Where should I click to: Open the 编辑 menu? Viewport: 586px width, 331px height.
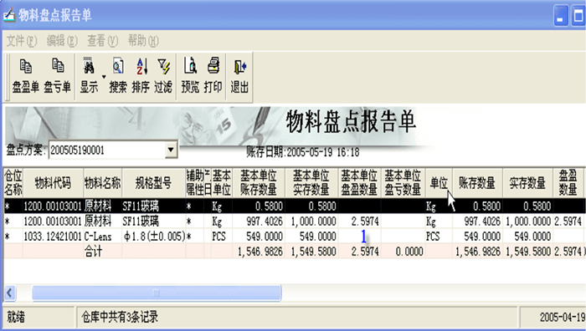click(x=62, y=41)
